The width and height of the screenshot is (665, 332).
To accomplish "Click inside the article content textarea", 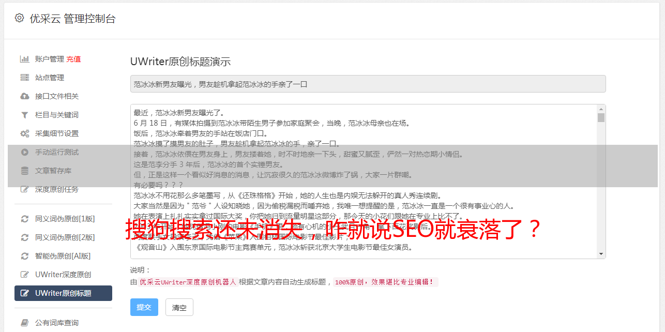I will (x=364, y=182).
